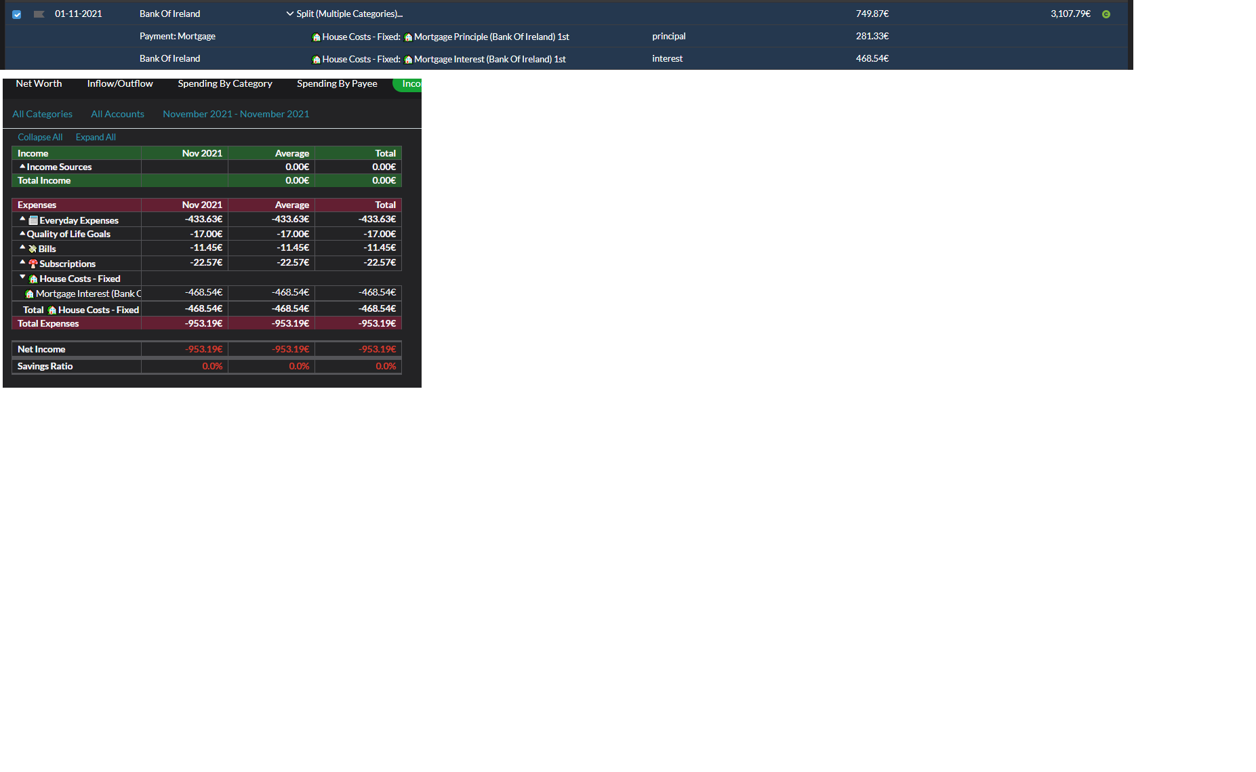1256x772 pixels.
Task: Click Subscriptions Nov 2021 value -22.57€
Action: 206,262
